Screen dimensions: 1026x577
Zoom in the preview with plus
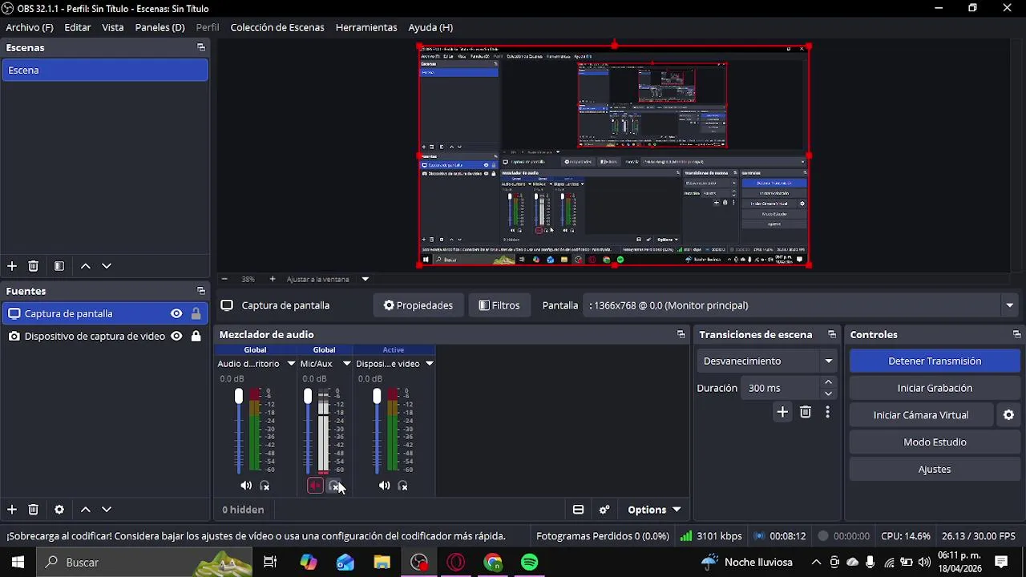[x=273, y=279]
